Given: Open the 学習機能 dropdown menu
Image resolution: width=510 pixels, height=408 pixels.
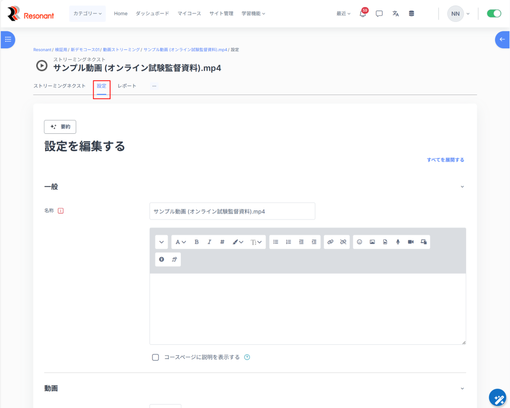Looking at the screenshot, I should pos(253,13).
